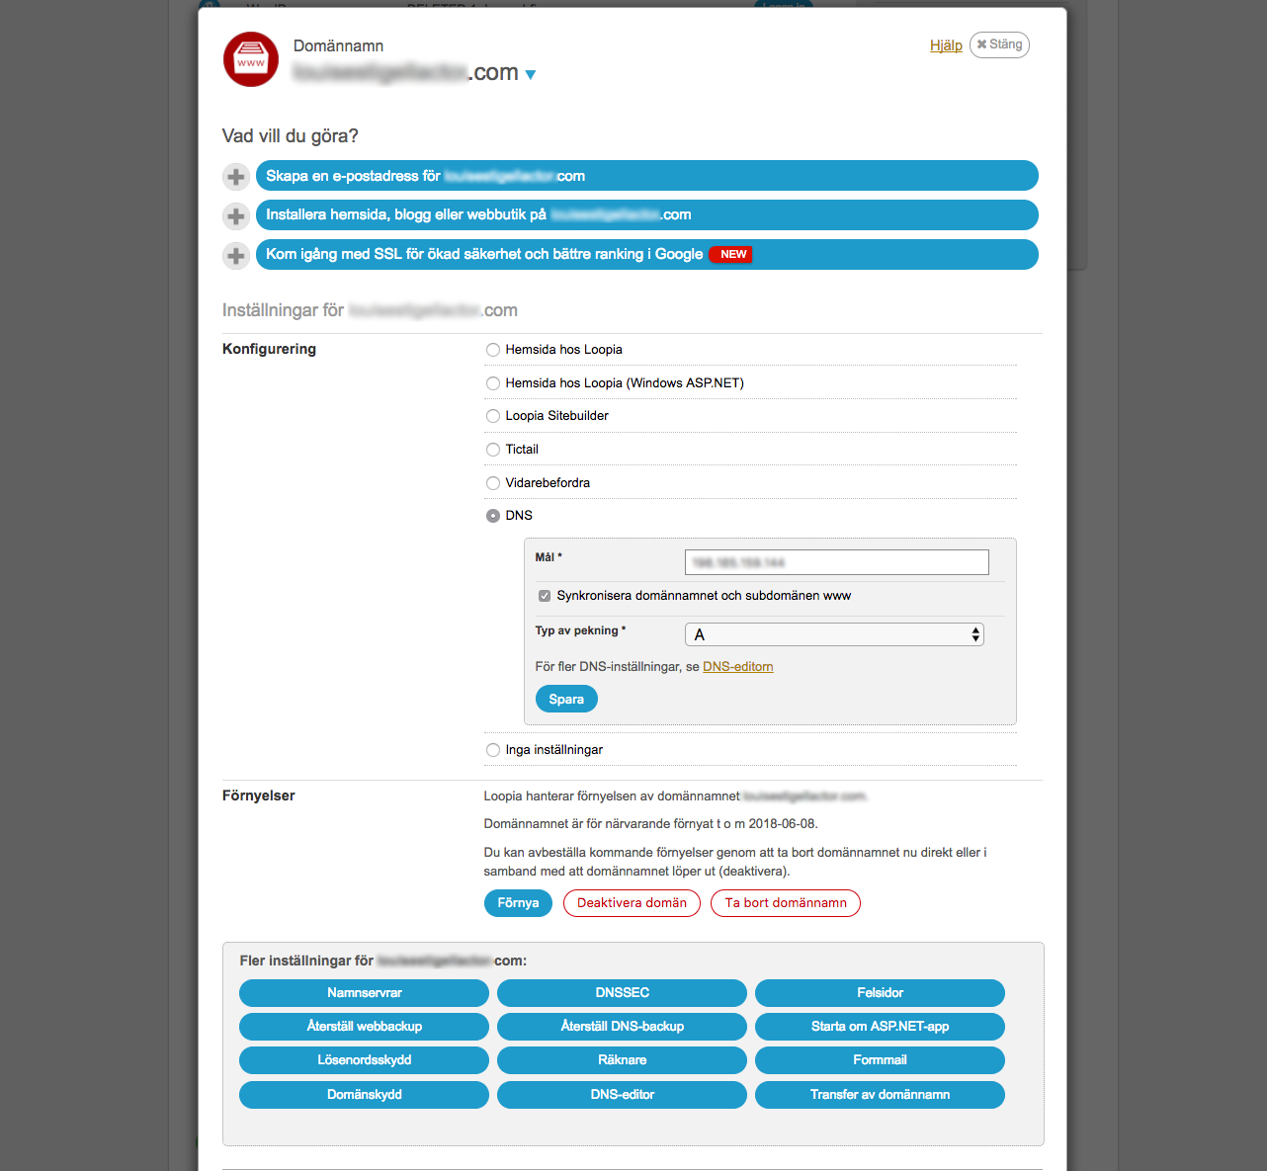
Task: Expand Kom igång med SSL bar
Action: click(646, 254)
